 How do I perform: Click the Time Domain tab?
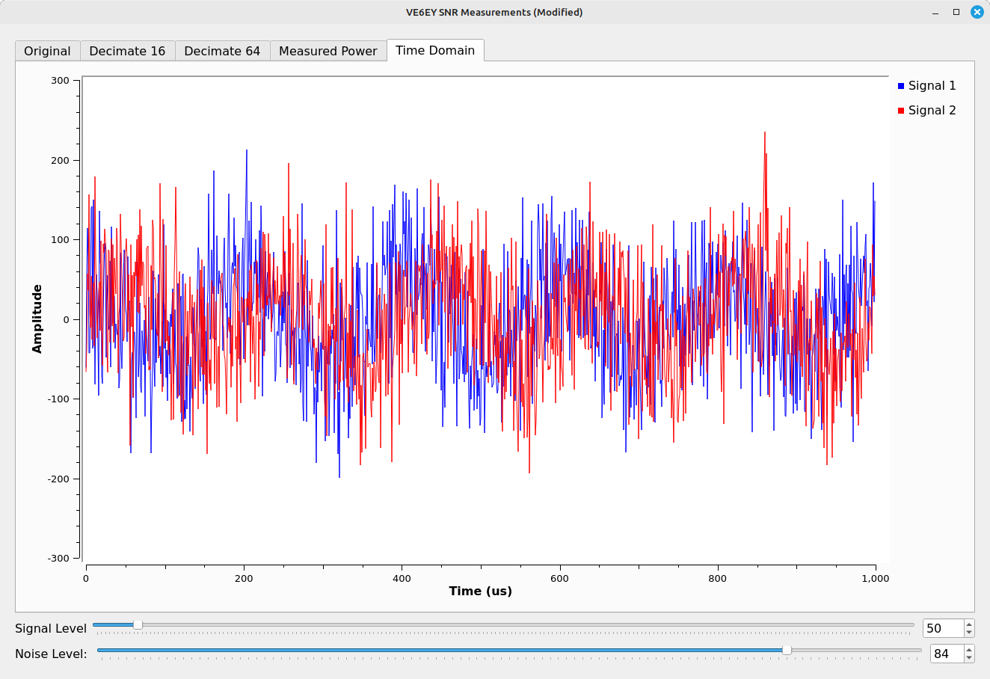click(435, 50)
